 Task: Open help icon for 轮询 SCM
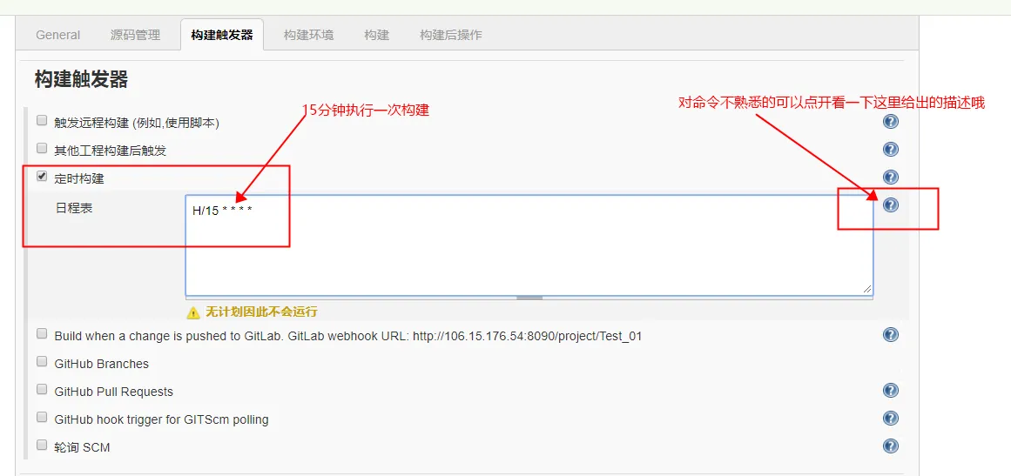[x=891, y=446]
